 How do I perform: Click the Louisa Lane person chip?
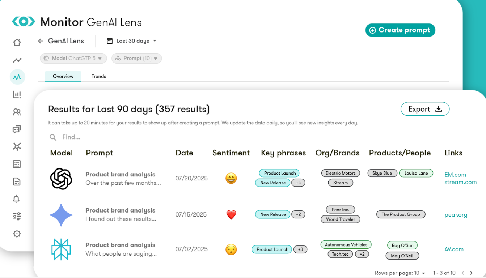(x=416, y=173)
